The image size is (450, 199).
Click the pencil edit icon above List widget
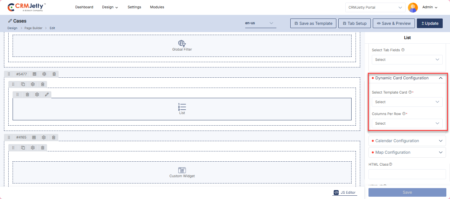pyautogui.click(x=47, y=95)
